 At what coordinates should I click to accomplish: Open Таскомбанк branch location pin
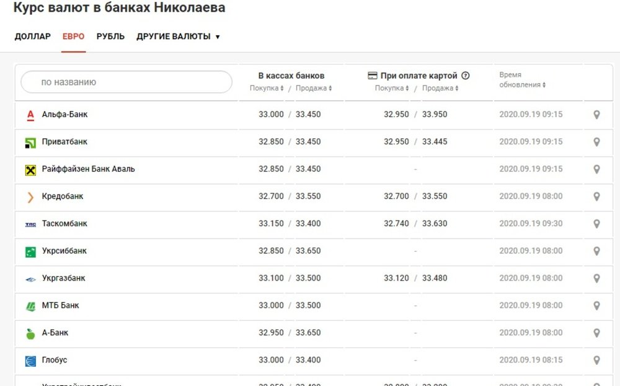coord(596,224)
